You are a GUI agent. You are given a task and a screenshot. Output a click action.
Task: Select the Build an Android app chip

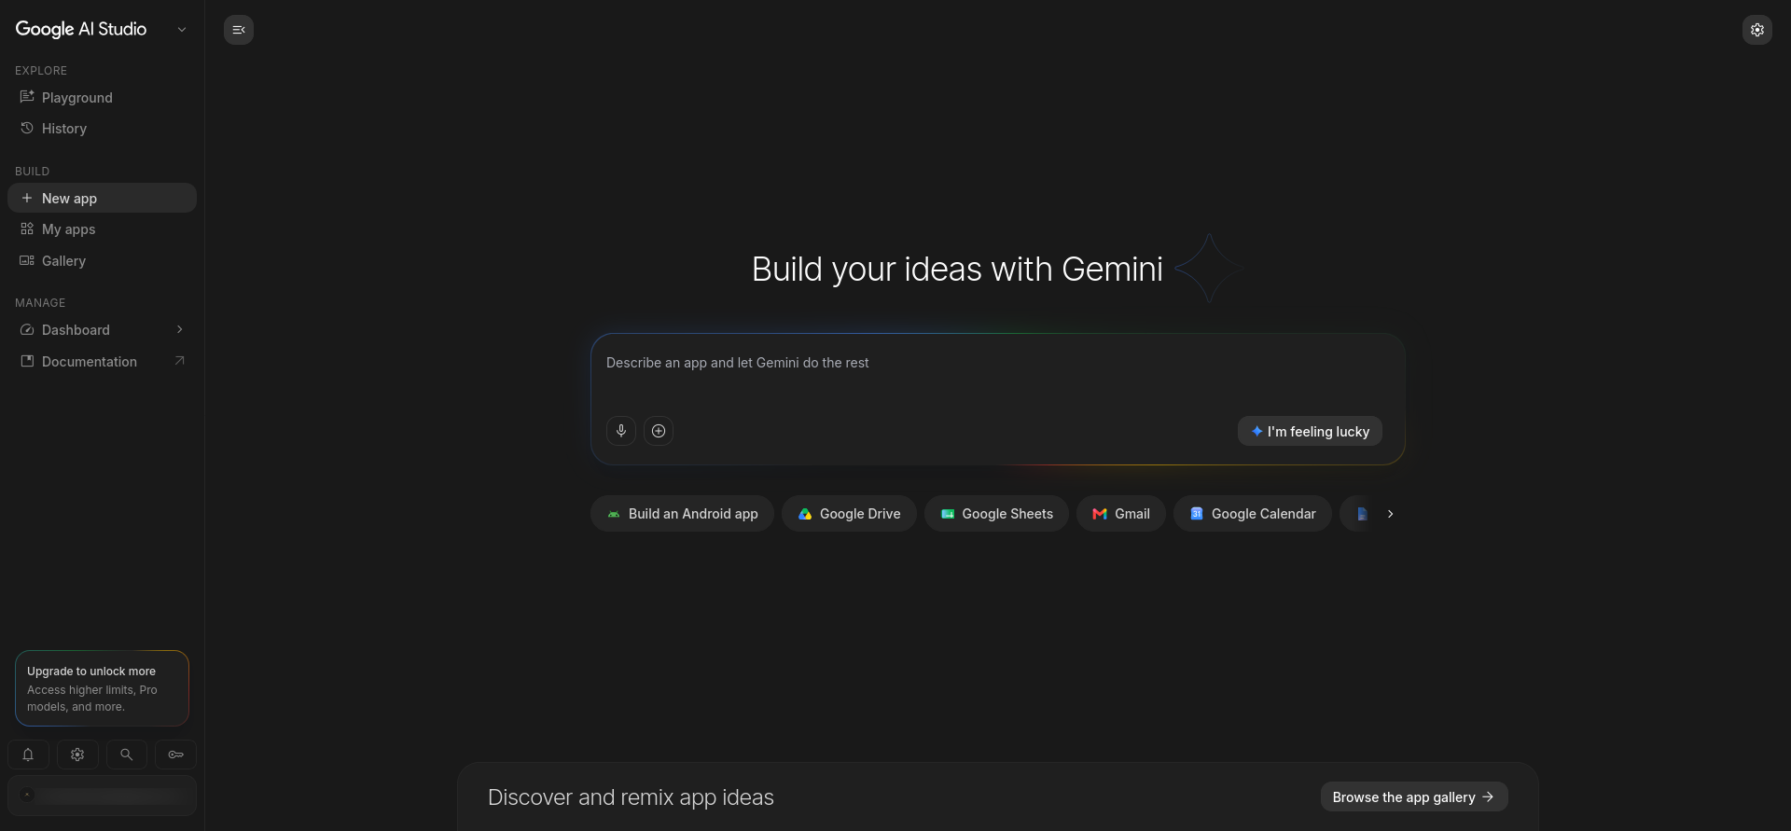pos(682,514)
